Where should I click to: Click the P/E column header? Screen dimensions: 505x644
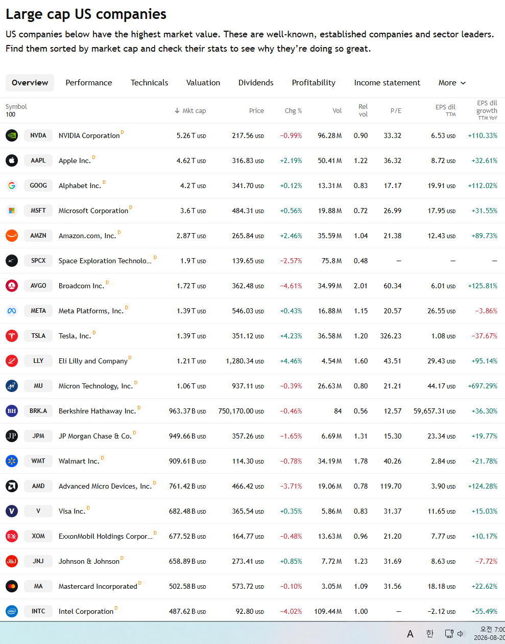396,110
